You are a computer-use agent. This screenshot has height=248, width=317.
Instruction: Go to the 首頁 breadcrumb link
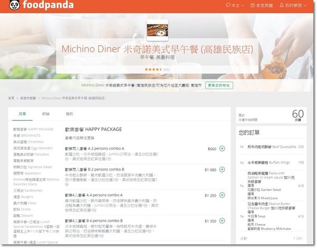click(11, 98)
